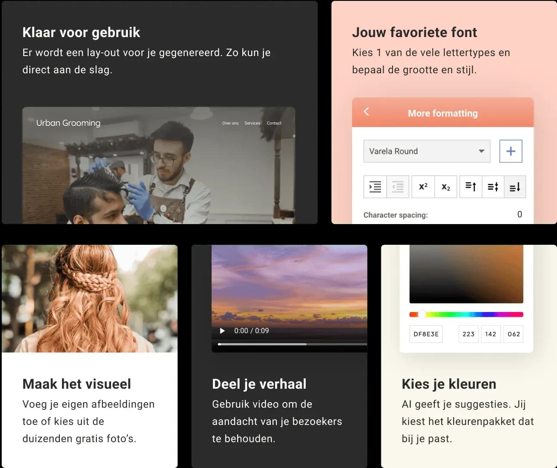Go back from the More formatting panel
The width and height of the screenshot is (557, 468).
[366, 112]
